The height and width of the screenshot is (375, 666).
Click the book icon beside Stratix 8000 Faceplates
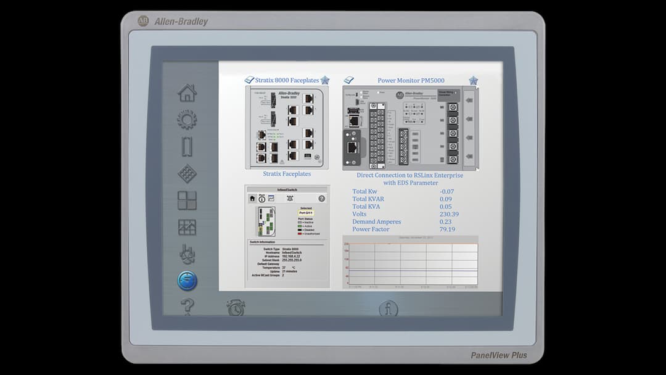pyautogui.click(x=249, y=80)
